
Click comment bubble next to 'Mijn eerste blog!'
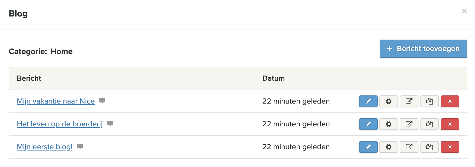pyautogui.click(x=80, y=146)
